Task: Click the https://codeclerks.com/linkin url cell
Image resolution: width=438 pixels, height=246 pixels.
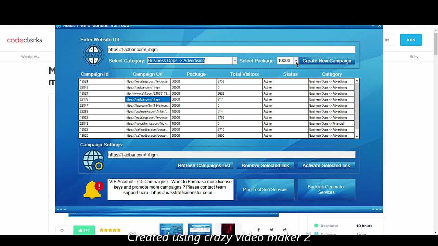Action: tap(148, 111)
